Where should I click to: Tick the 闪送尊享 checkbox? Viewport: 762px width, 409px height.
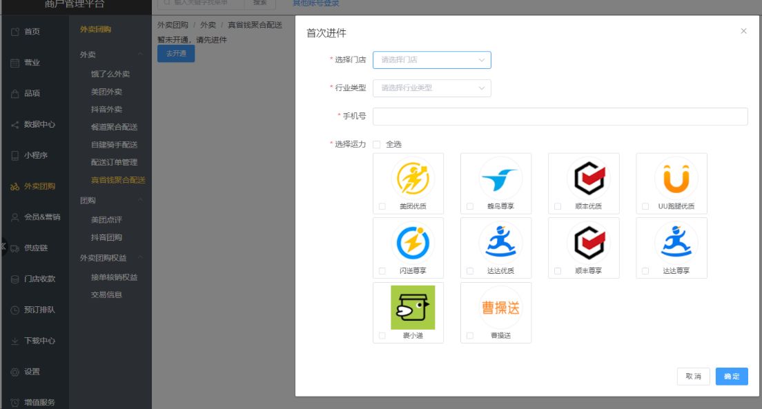[382, 271]
